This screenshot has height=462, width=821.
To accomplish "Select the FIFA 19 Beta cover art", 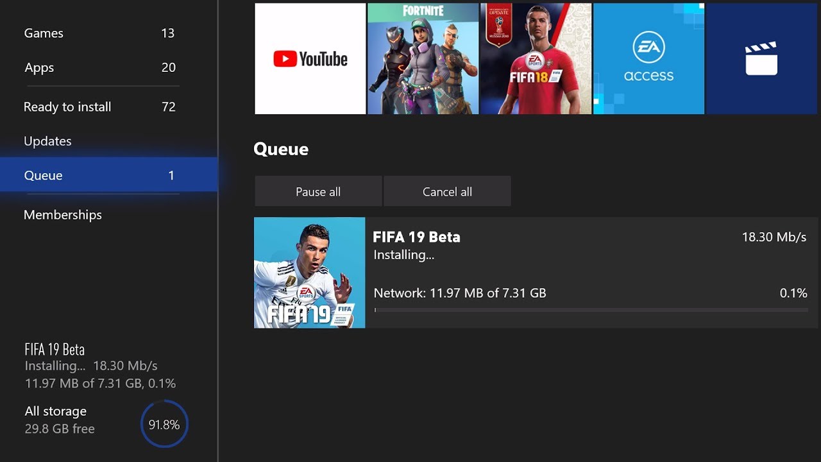I will click(310, 273).
